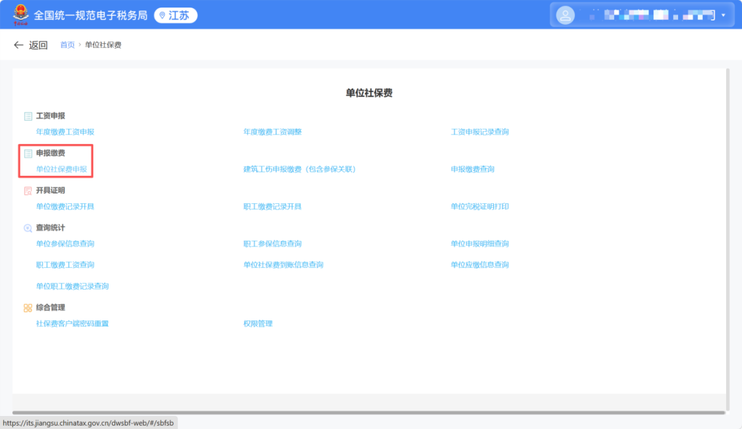Click the tax bureau emblem logo
Image resolution: width=742 pixels, height=429 pixels.
pos(21,14)
